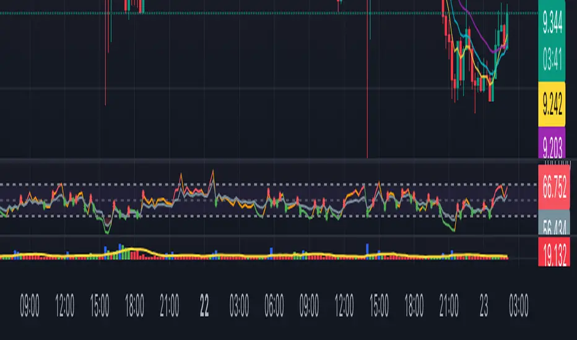Click the date 23 on time axis
Screen dimensions: 577x340
pos(484,305)
